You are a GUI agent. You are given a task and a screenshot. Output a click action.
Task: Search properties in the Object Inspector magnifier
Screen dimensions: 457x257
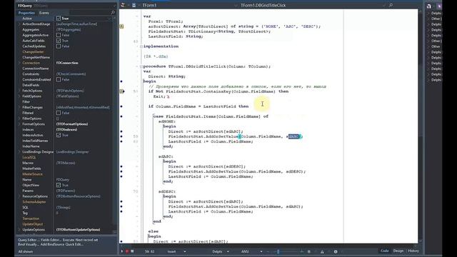tap(113, 13)
